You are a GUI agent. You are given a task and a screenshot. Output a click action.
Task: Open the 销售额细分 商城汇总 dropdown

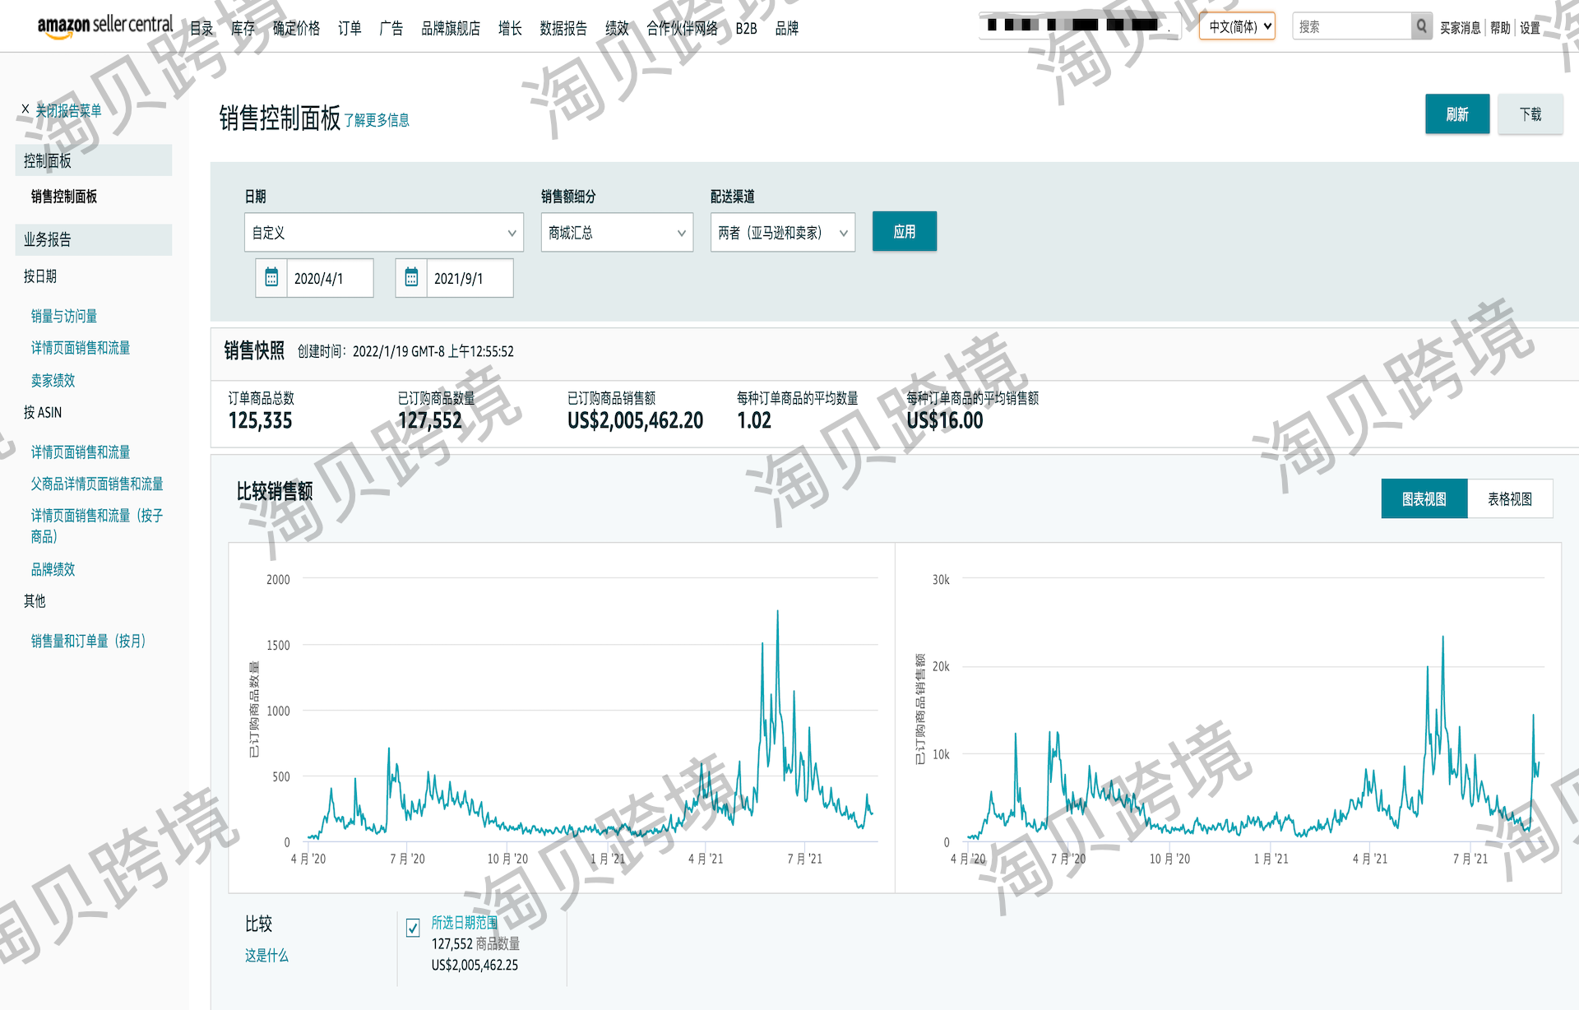[617, 233]
